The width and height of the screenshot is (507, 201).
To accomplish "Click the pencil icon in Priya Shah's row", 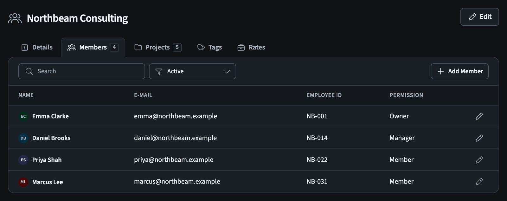I will point(479,160).
